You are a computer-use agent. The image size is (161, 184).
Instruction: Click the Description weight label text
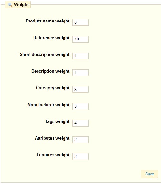coord(50,71)
